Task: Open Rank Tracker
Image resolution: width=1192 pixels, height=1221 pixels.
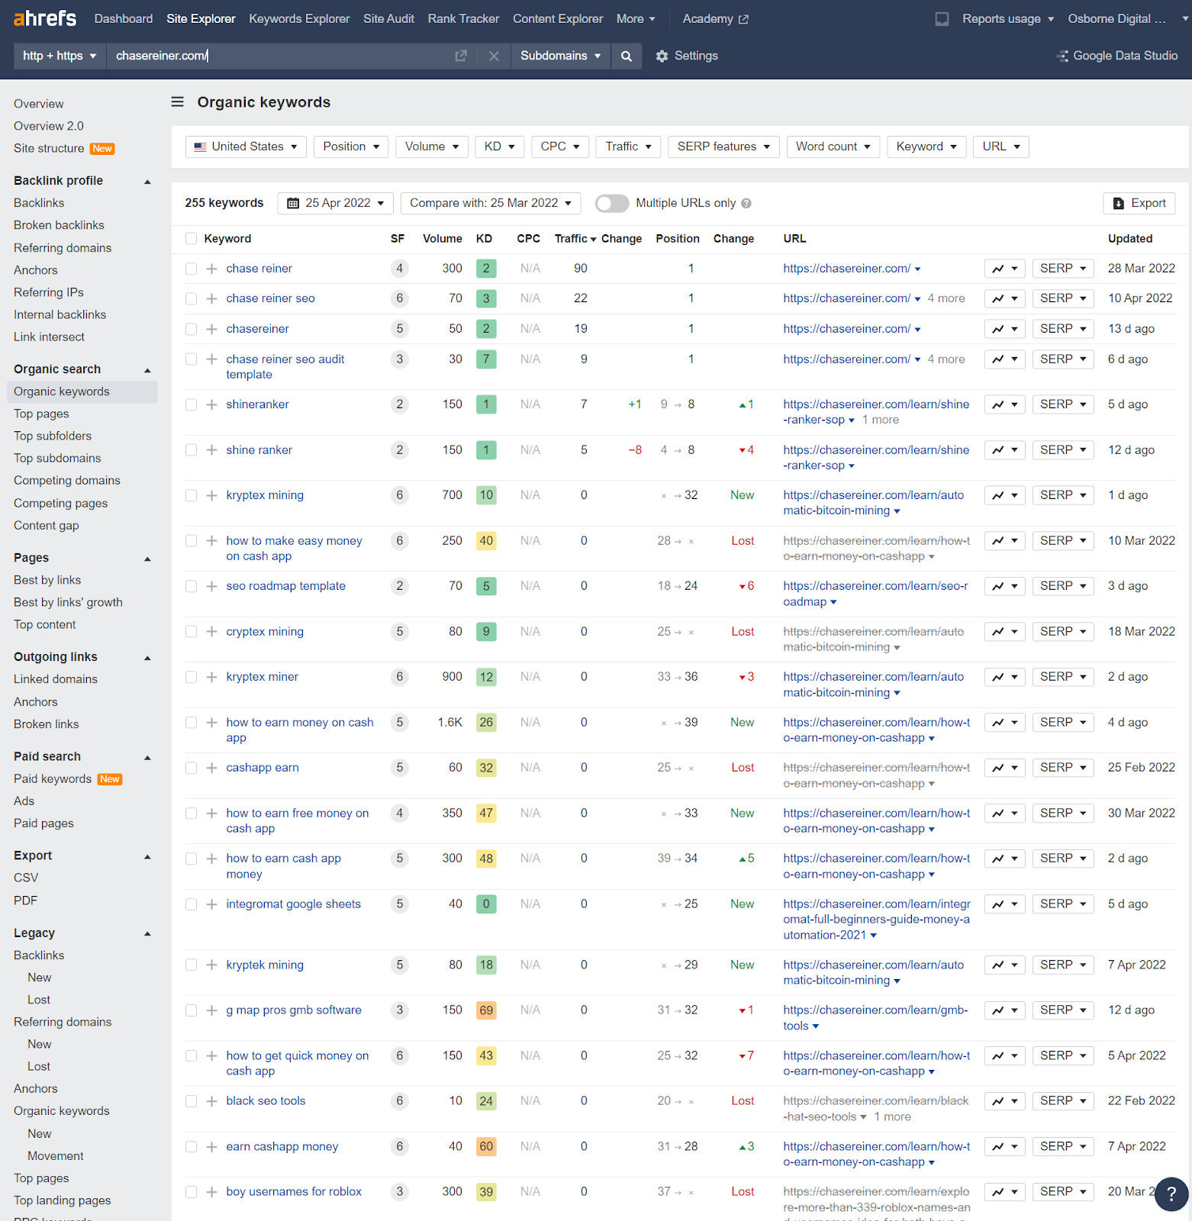Action: [463, 19]
